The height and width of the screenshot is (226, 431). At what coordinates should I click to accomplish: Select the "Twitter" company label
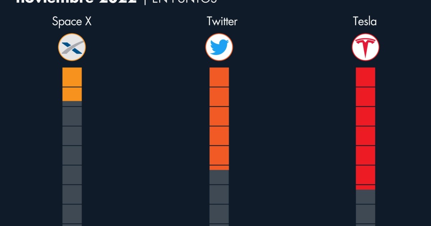point(222,22)
